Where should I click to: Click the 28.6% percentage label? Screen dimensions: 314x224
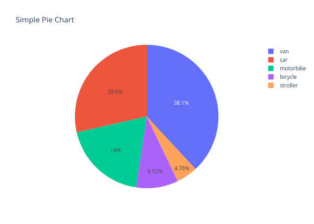(115, 92)
